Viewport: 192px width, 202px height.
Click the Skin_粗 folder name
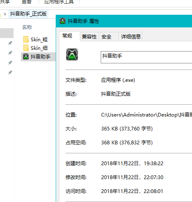click(39, 40)
